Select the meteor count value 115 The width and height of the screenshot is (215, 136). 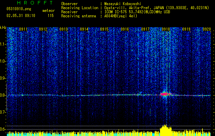point(51,16)
